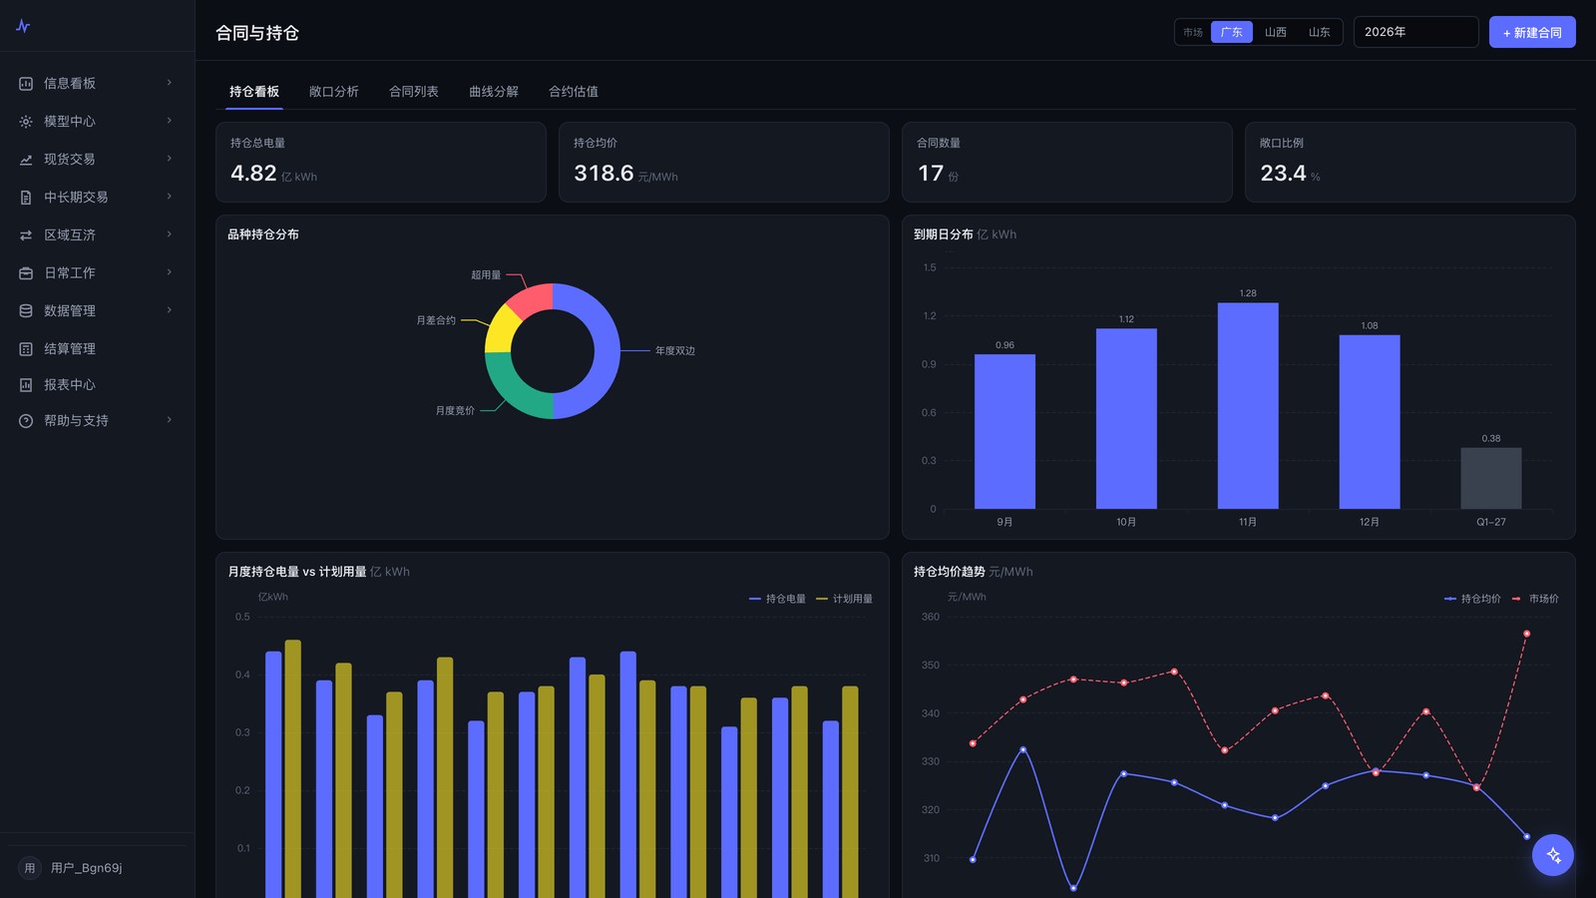Toggle 持仓电量 legend series

point(777,599)
